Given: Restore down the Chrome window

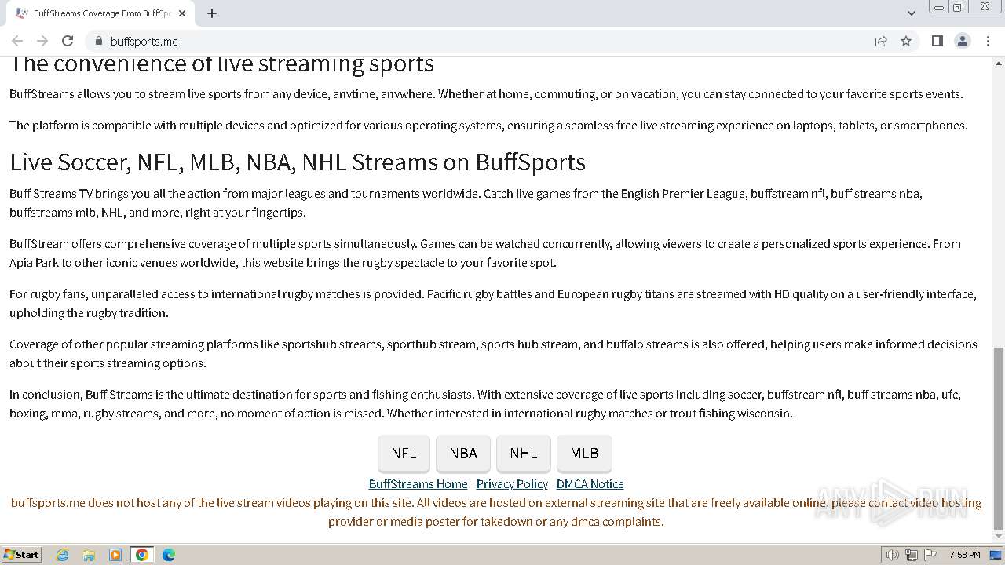Looking at the screenshot, I should (959, 7).
